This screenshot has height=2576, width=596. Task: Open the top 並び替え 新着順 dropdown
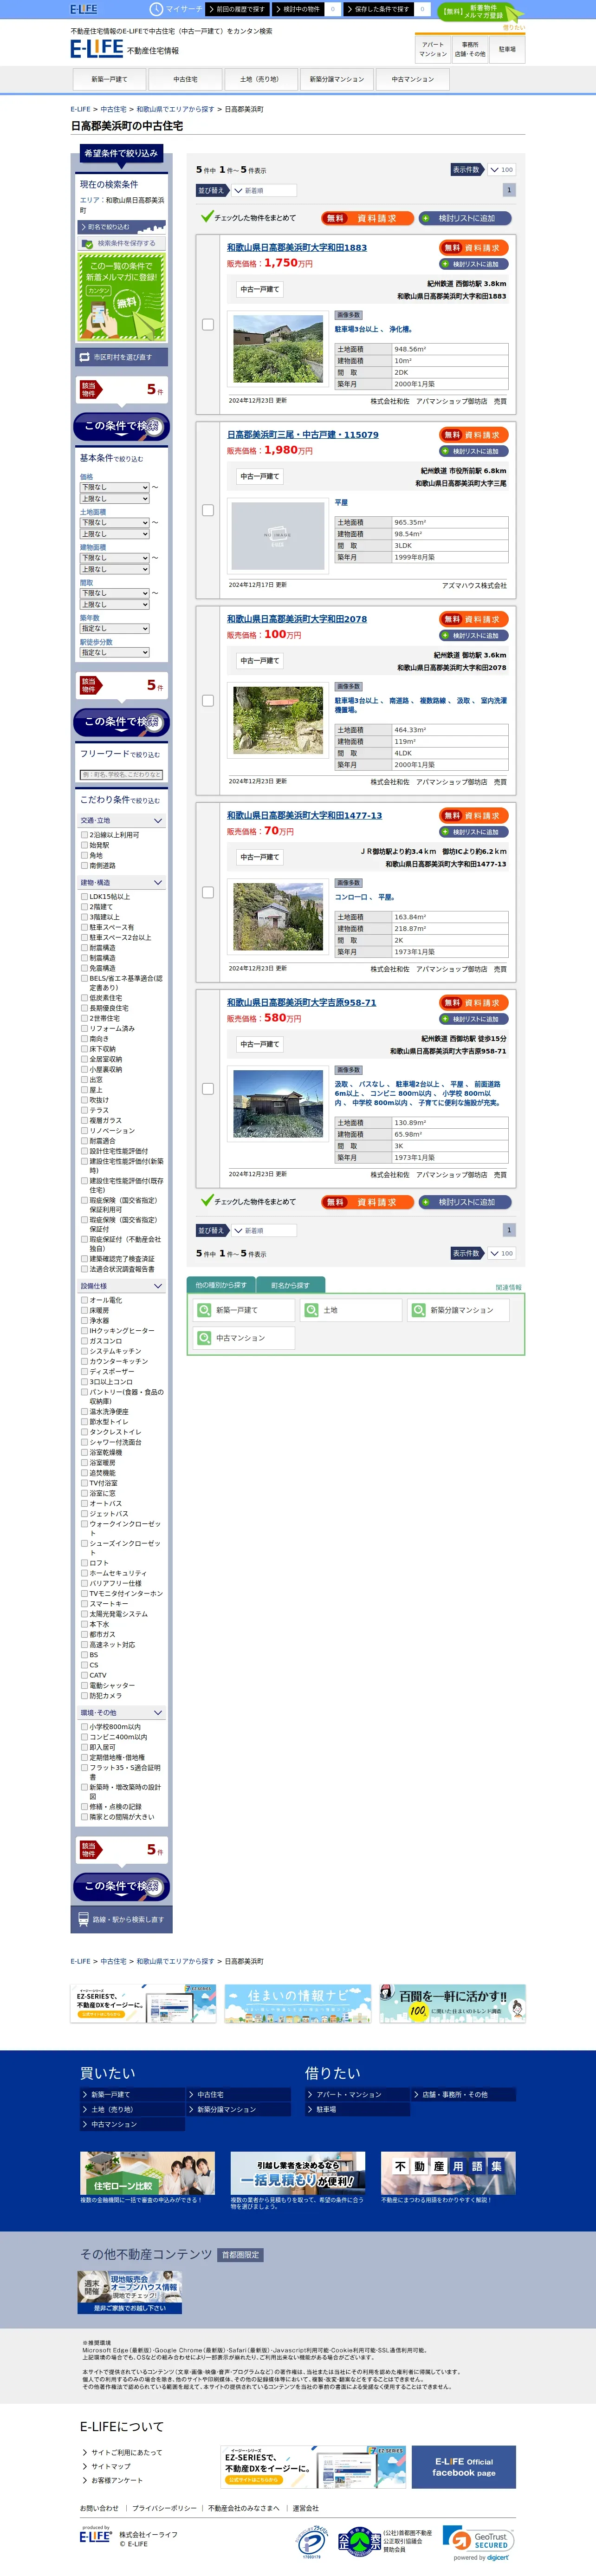[x=264, y=190]
